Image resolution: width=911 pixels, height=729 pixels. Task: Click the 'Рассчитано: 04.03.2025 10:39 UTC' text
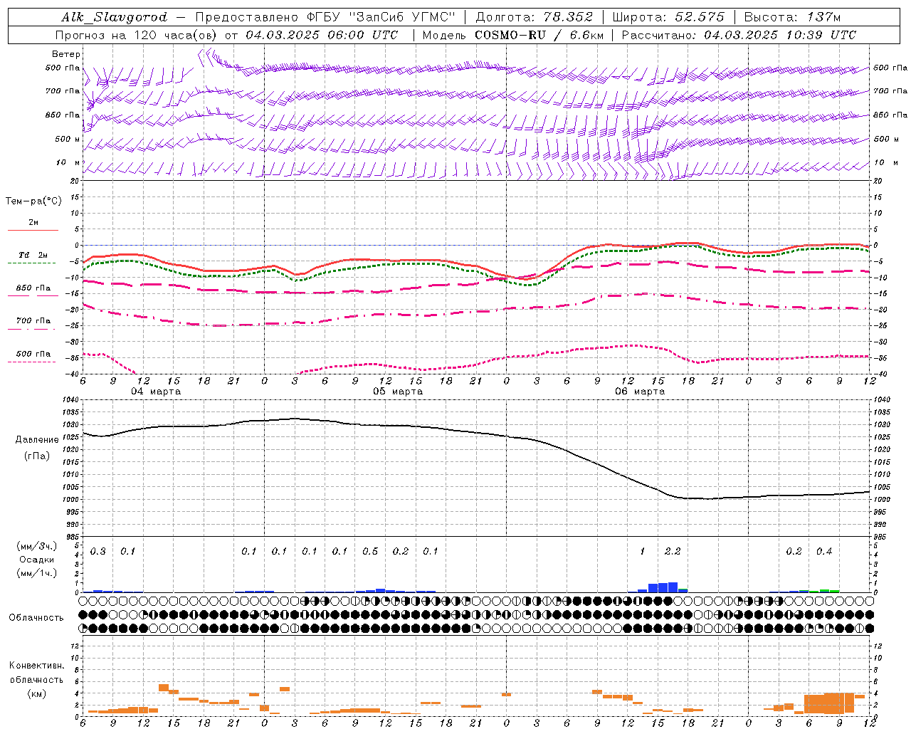739,35
